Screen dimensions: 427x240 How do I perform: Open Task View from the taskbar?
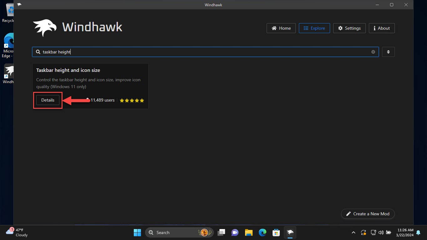pyautogui.click(x=222, y=232)
